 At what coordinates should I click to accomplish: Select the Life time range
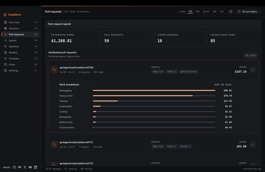click(x=222, y=12)
